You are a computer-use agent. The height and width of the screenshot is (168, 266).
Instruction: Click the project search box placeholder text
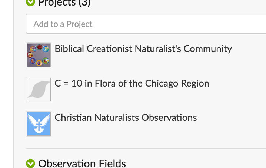click(63, 24)
